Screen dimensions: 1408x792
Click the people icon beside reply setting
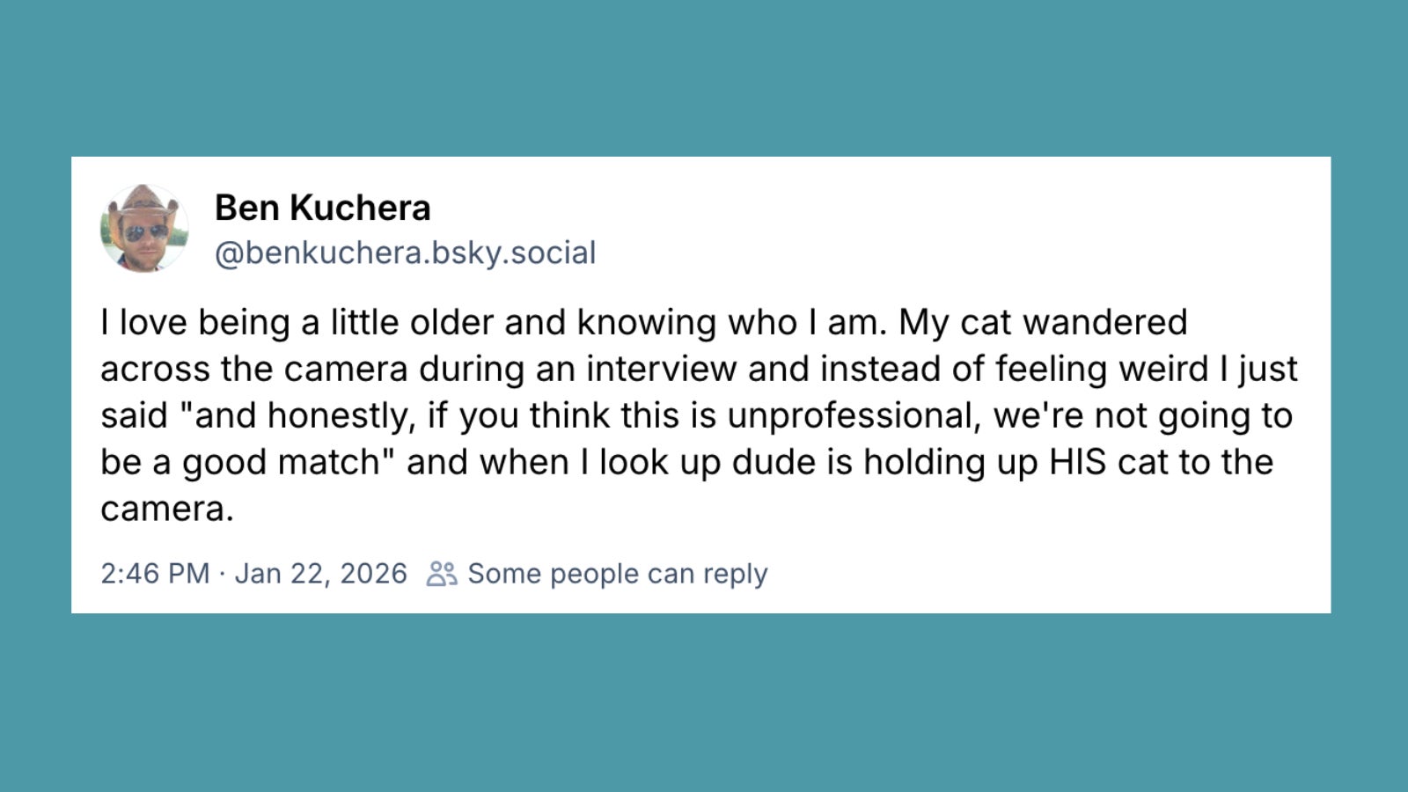442,574
